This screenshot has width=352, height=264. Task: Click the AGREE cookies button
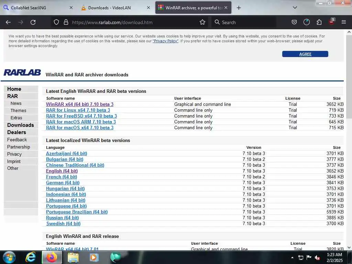pos(305,54)
